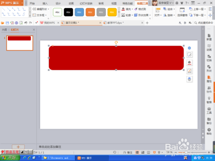This screenshot has height=161, width=215.
Task: Switch to 大纲 outline pane tab
Action: tap(4, 30)
